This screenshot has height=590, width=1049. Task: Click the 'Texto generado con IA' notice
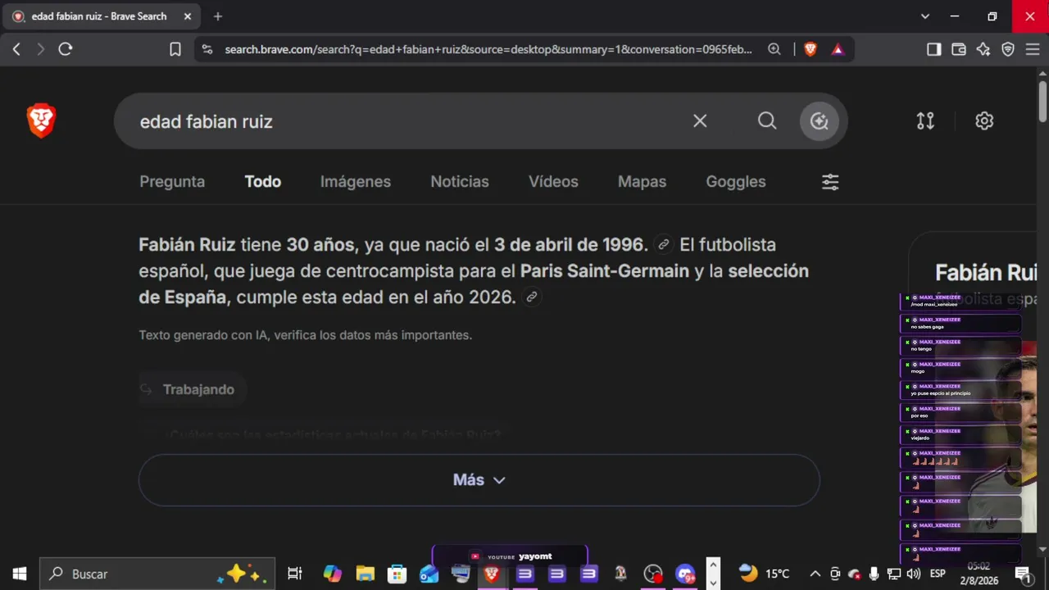[306, 335]
